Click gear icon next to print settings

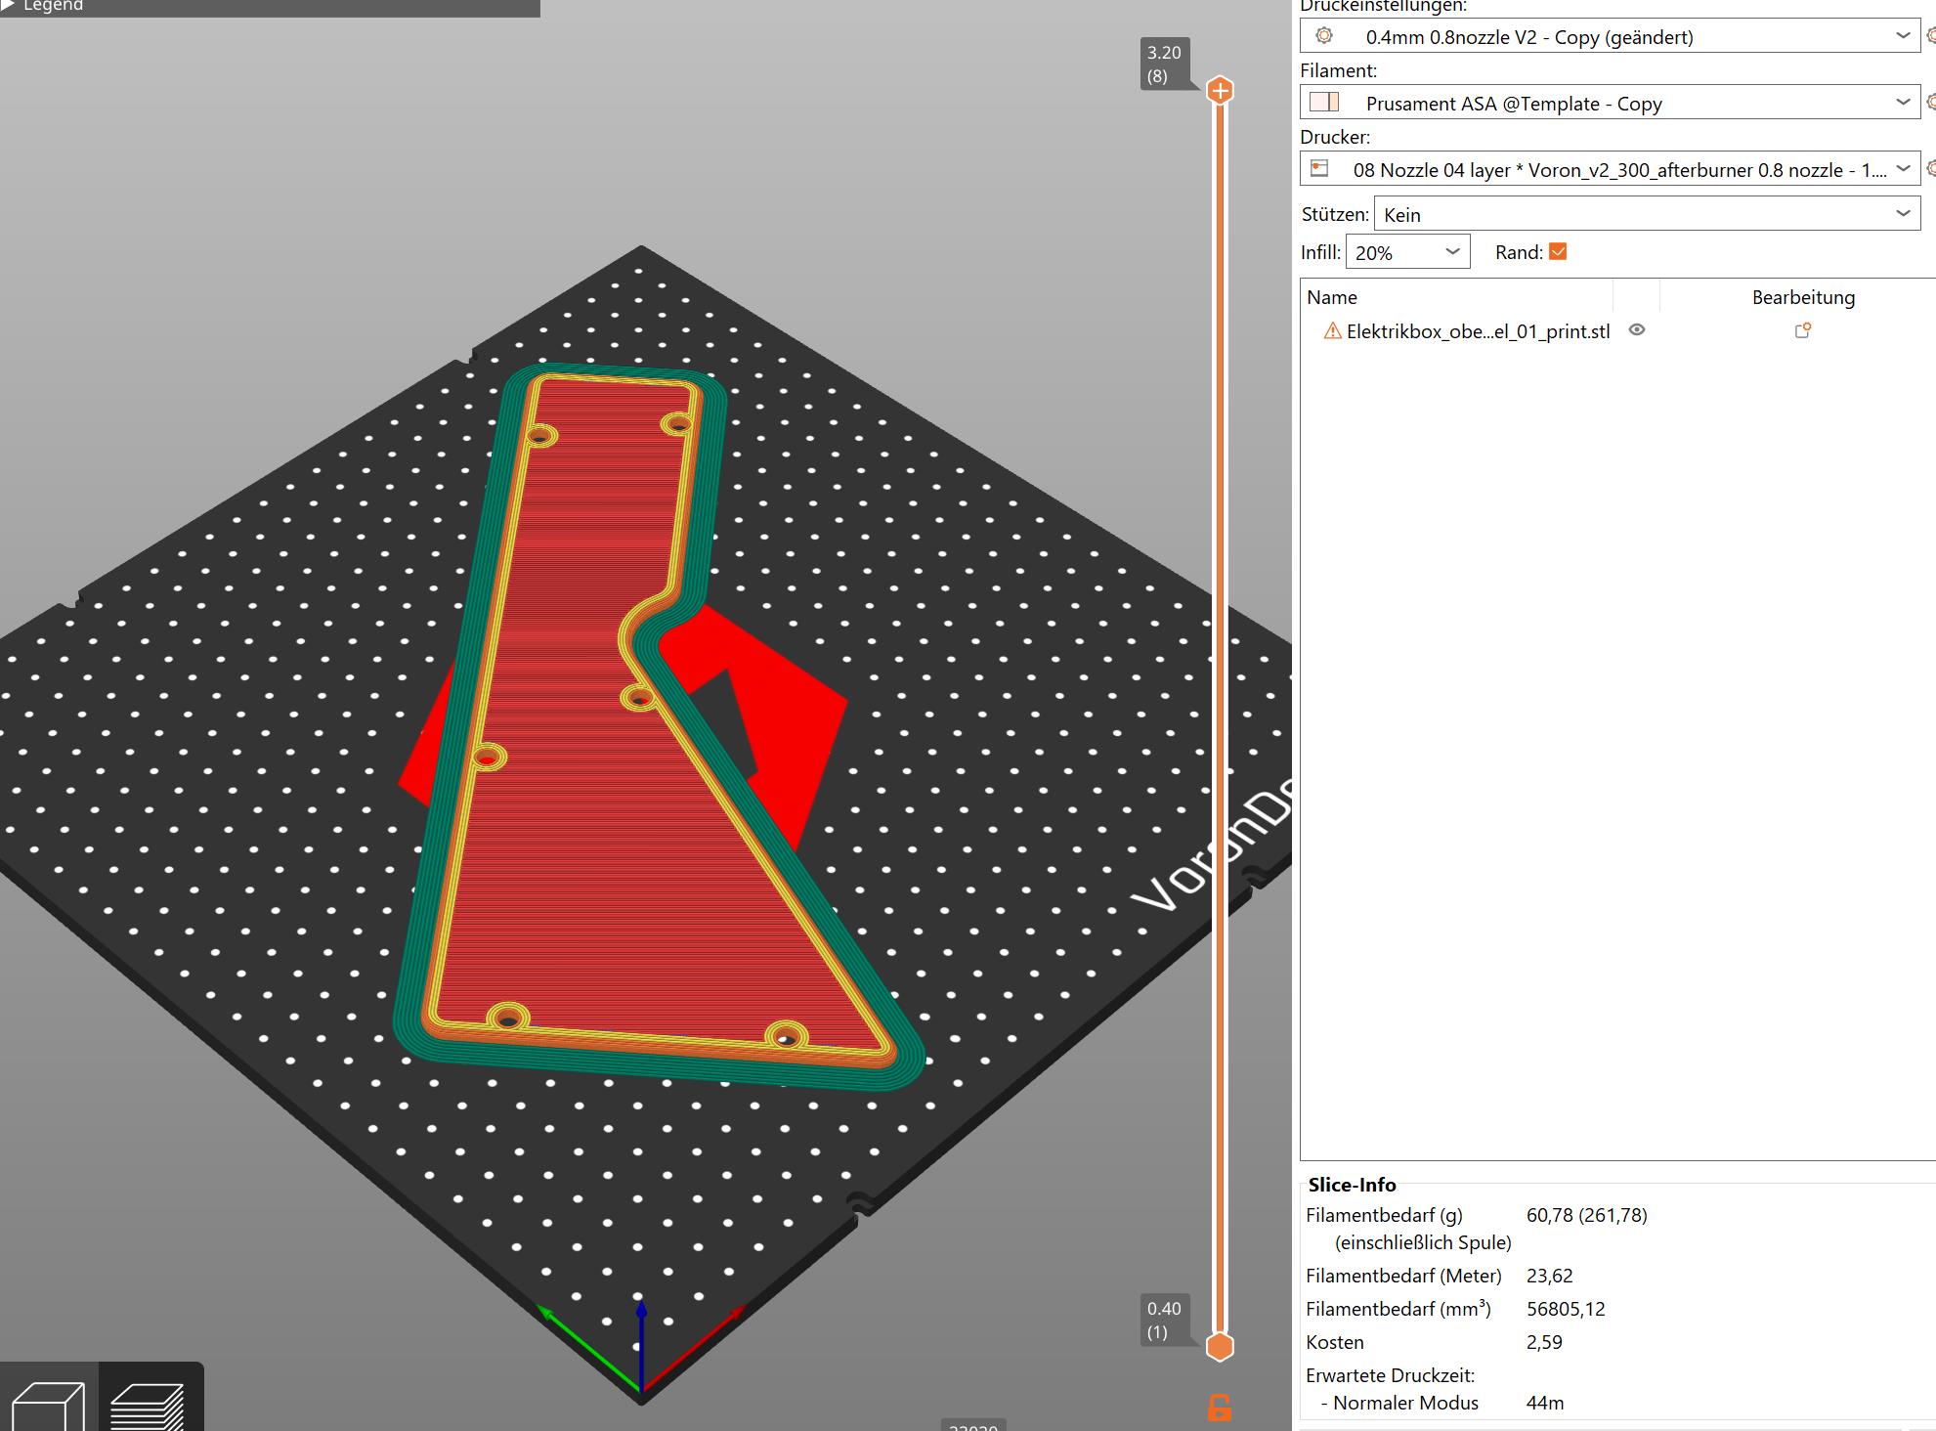point(1930,36)
